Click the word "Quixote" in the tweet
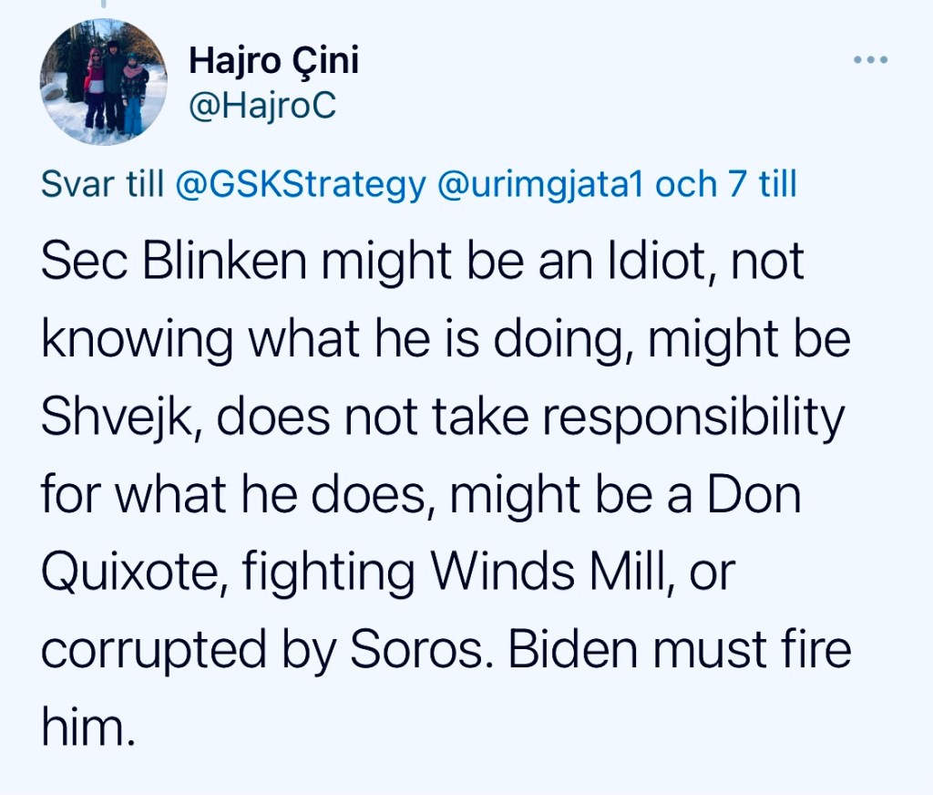 click(x=126, y=574)
